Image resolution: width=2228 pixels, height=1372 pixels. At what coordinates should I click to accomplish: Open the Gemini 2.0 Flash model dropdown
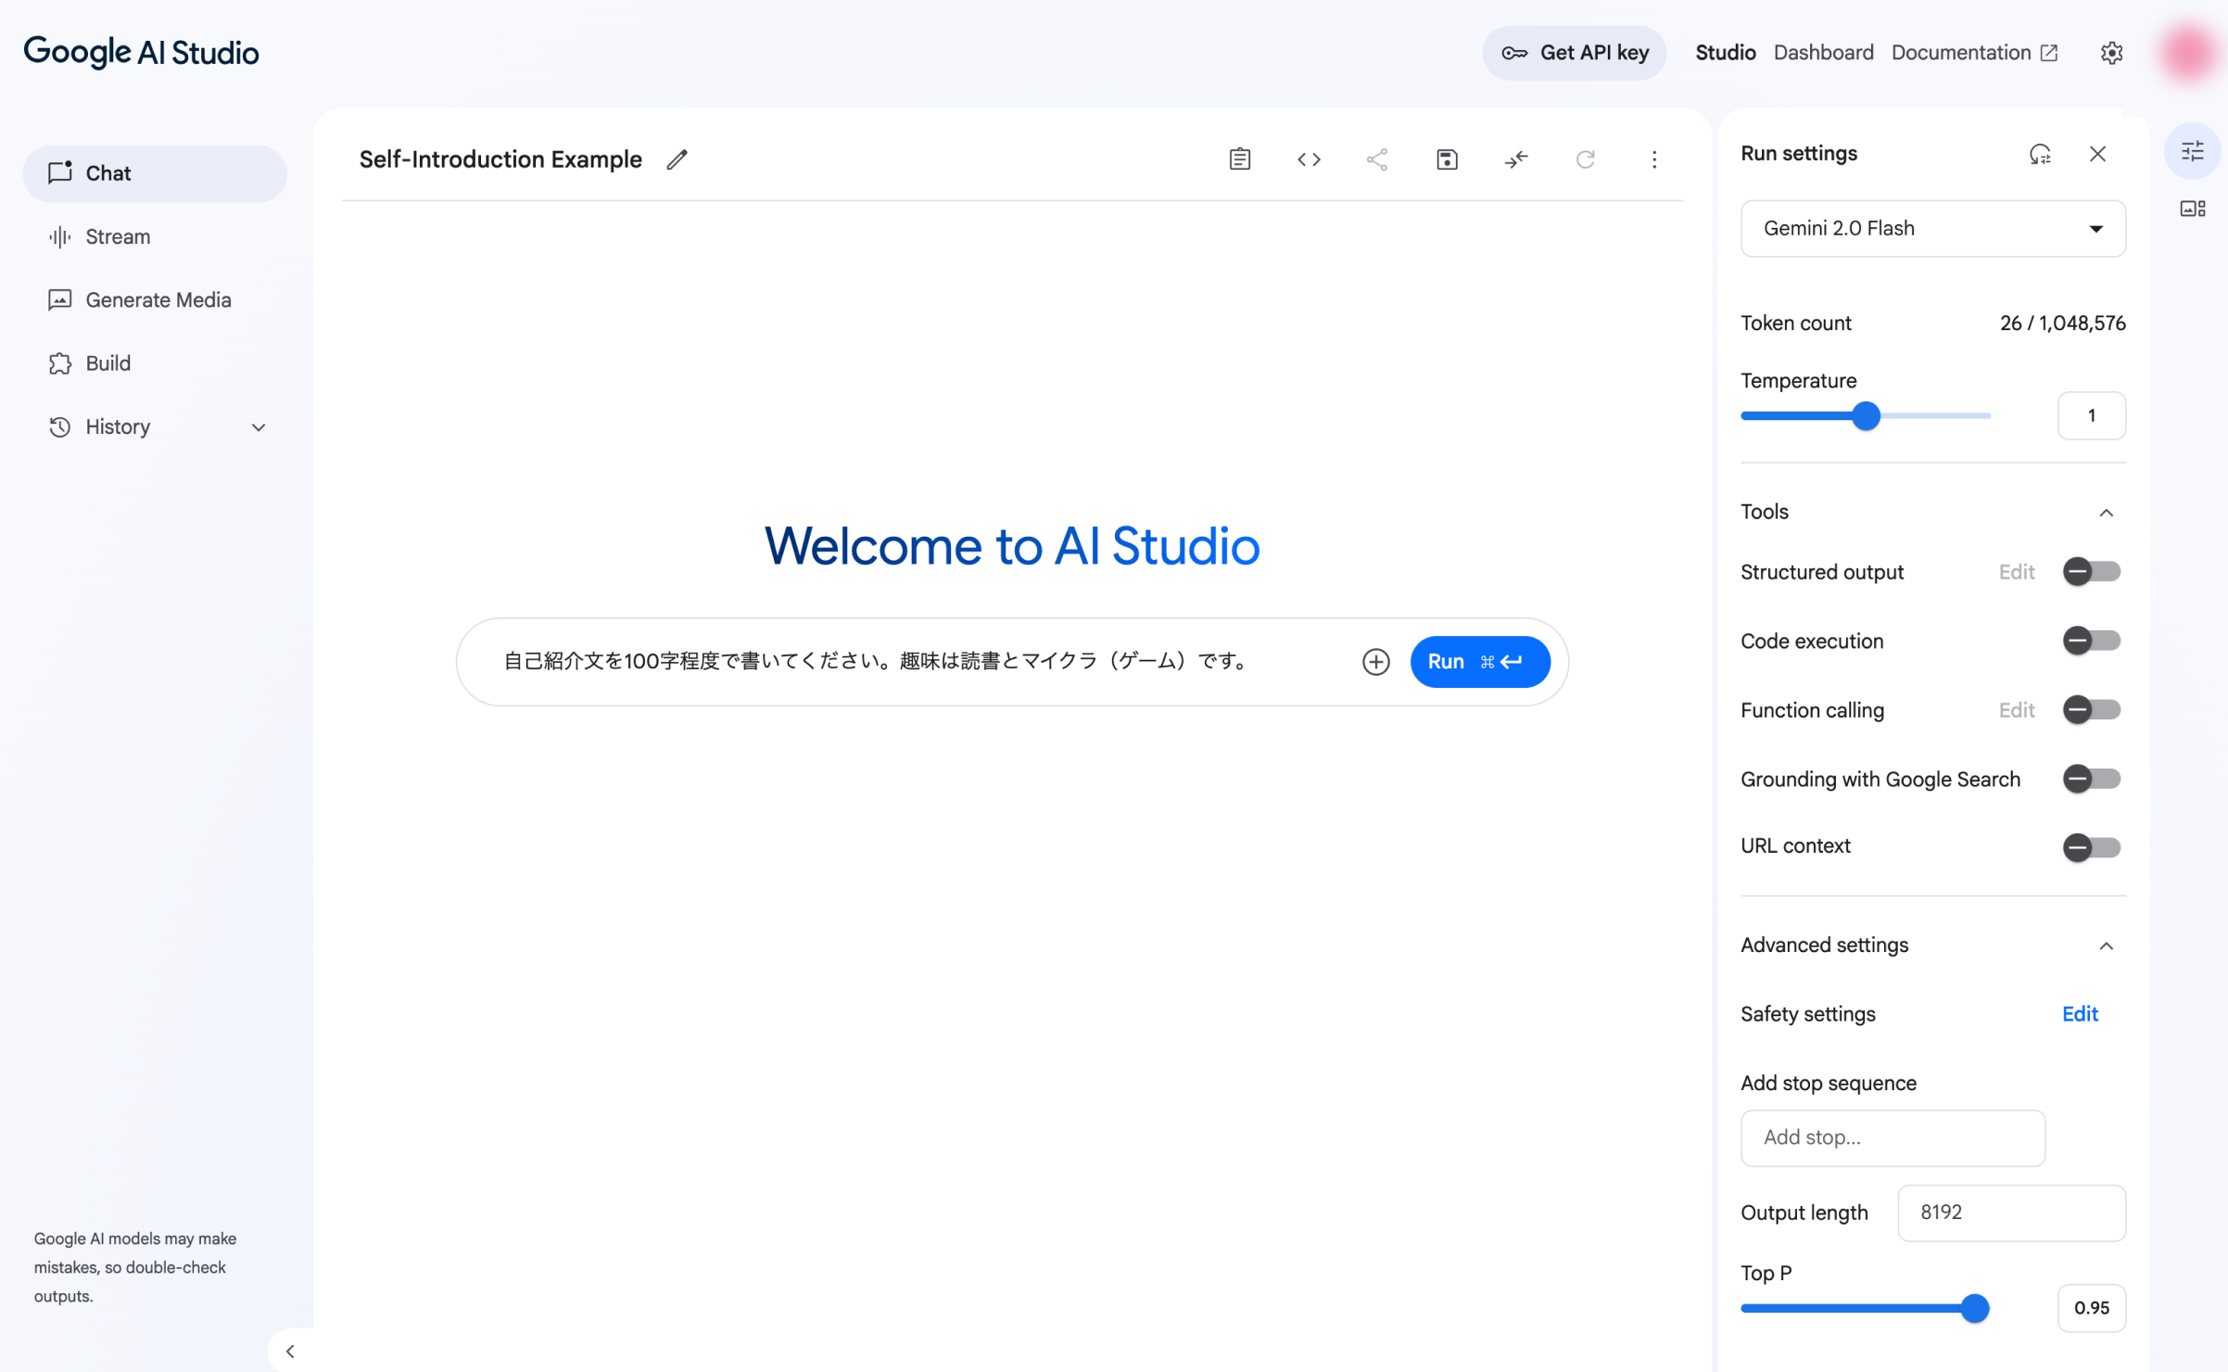(x=1932, y=228)
